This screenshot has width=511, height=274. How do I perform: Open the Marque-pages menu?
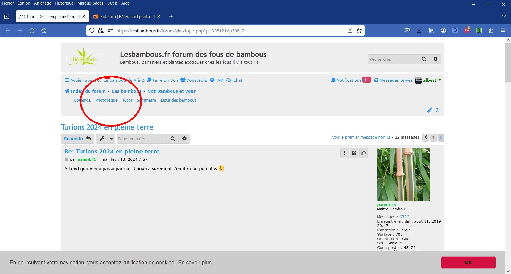point(90,3)
